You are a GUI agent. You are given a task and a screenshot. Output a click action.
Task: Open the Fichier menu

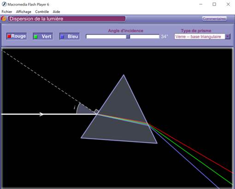tap(7, 11)
